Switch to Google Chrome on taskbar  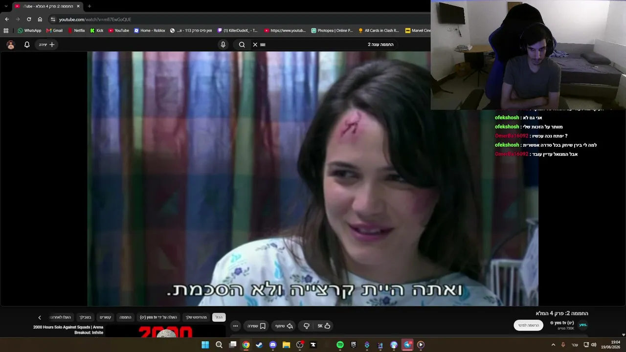(x=246, y=345)
